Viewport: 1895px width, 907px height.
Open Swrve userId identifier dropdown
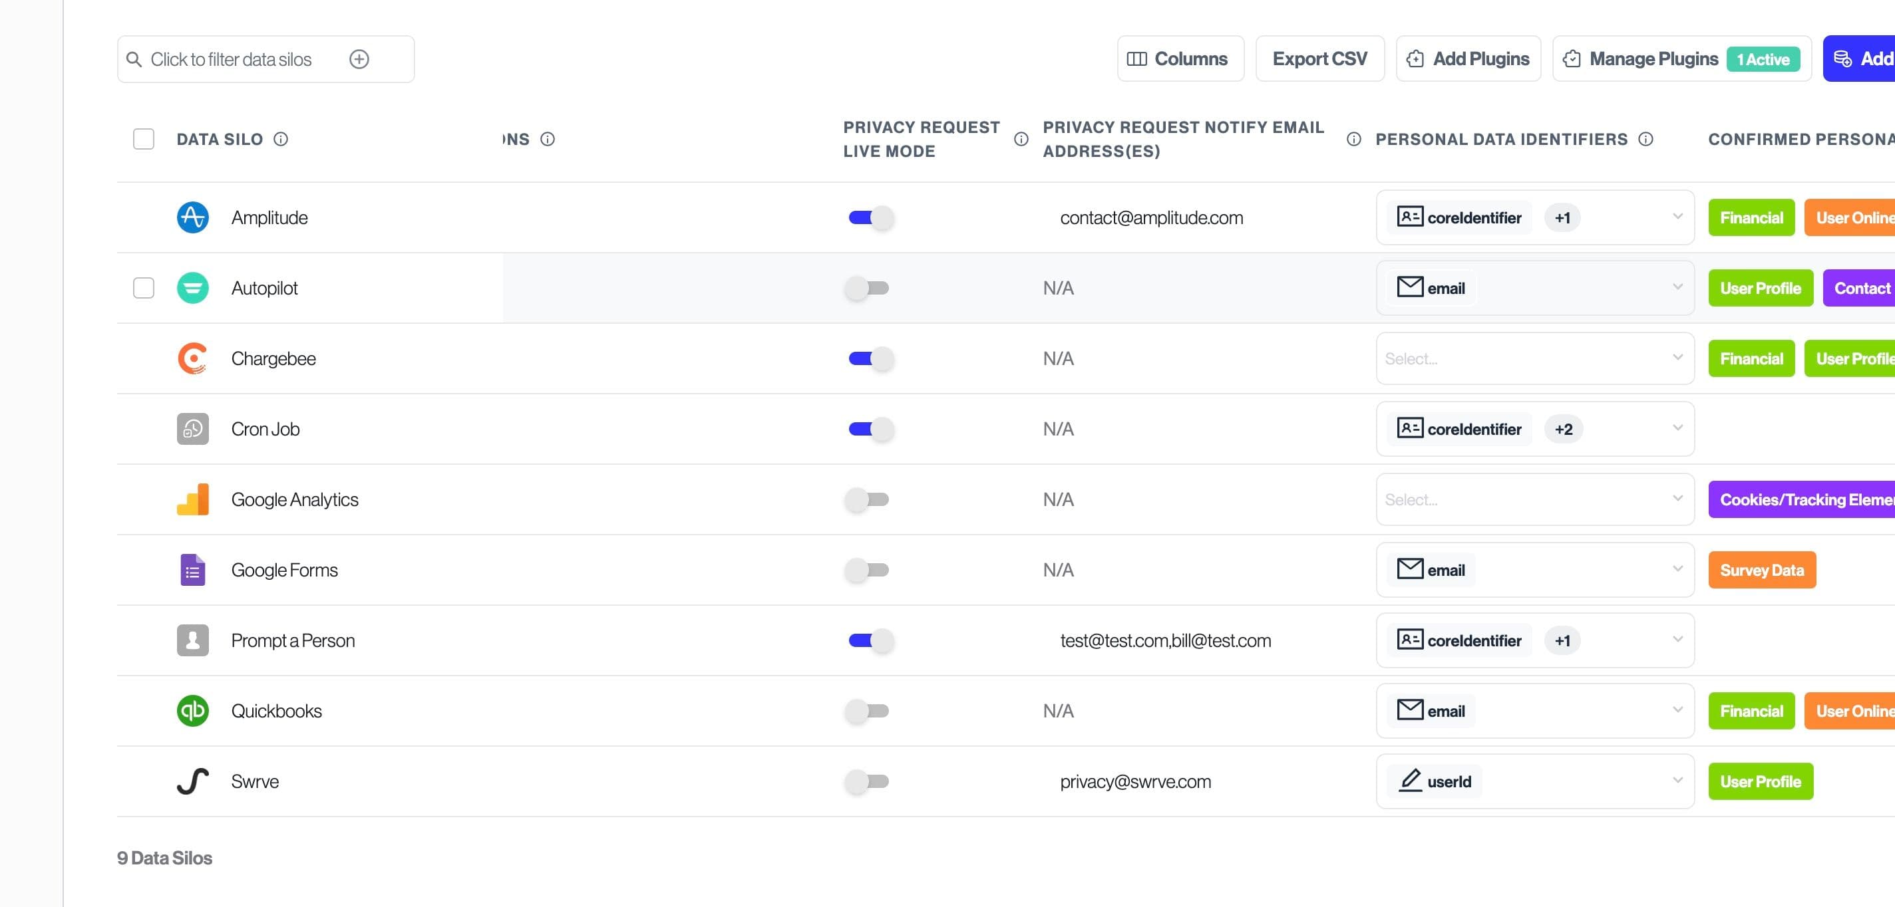click(1677, 781)
